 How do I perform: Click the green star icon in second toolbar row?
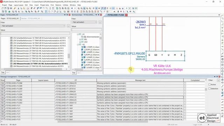point(9,12)
